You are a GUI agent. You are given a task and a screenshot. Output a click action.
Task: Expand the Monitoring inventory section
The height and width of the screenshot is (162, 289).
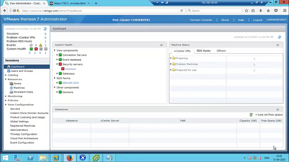(x=6, y=96)
